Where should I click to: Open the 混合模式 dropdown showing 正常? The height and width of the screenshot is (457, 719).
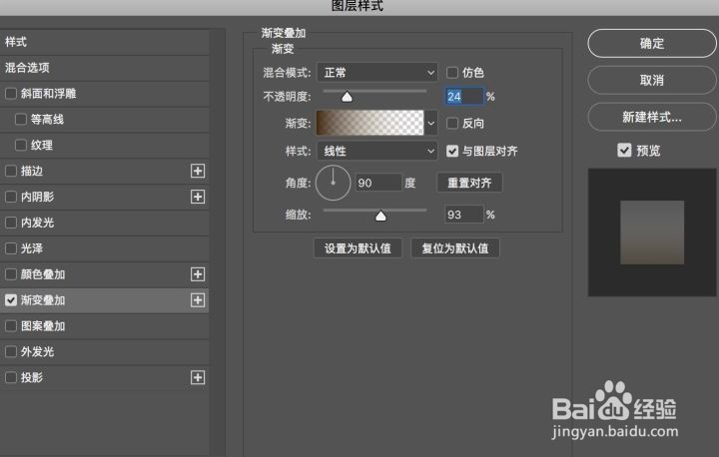tap(376, 73)
